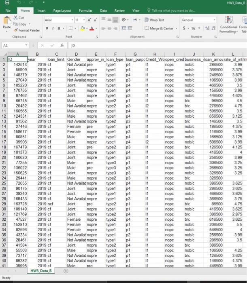Click the Align Right icon
This screenshot has width=247, height=283.
tap(115, 28)
